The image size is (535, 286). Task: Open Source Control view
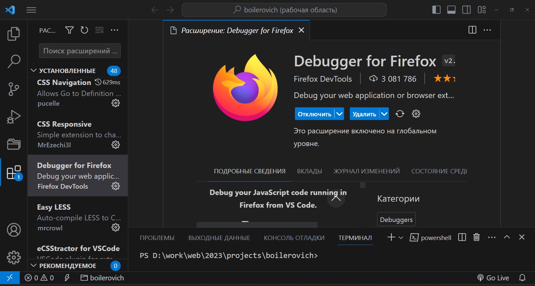[x=14, y=89]
